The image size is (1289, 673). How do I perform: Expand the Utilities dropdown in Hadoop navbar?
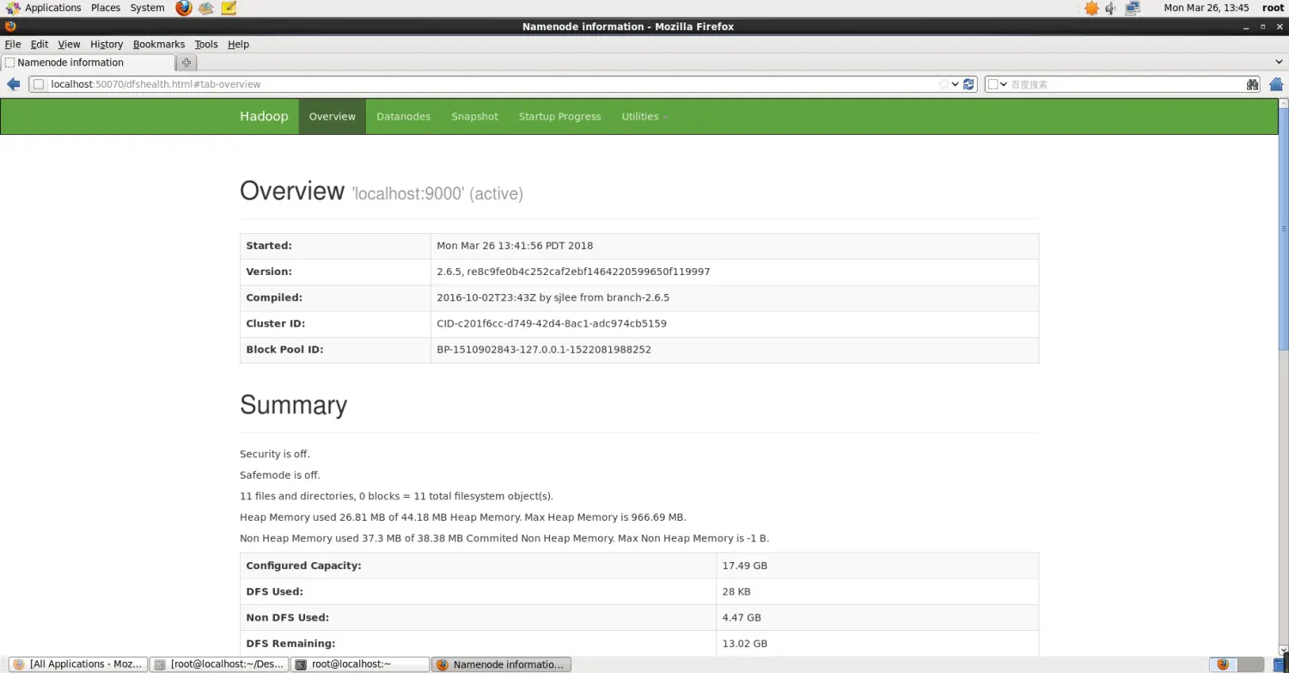pos(644,117)
